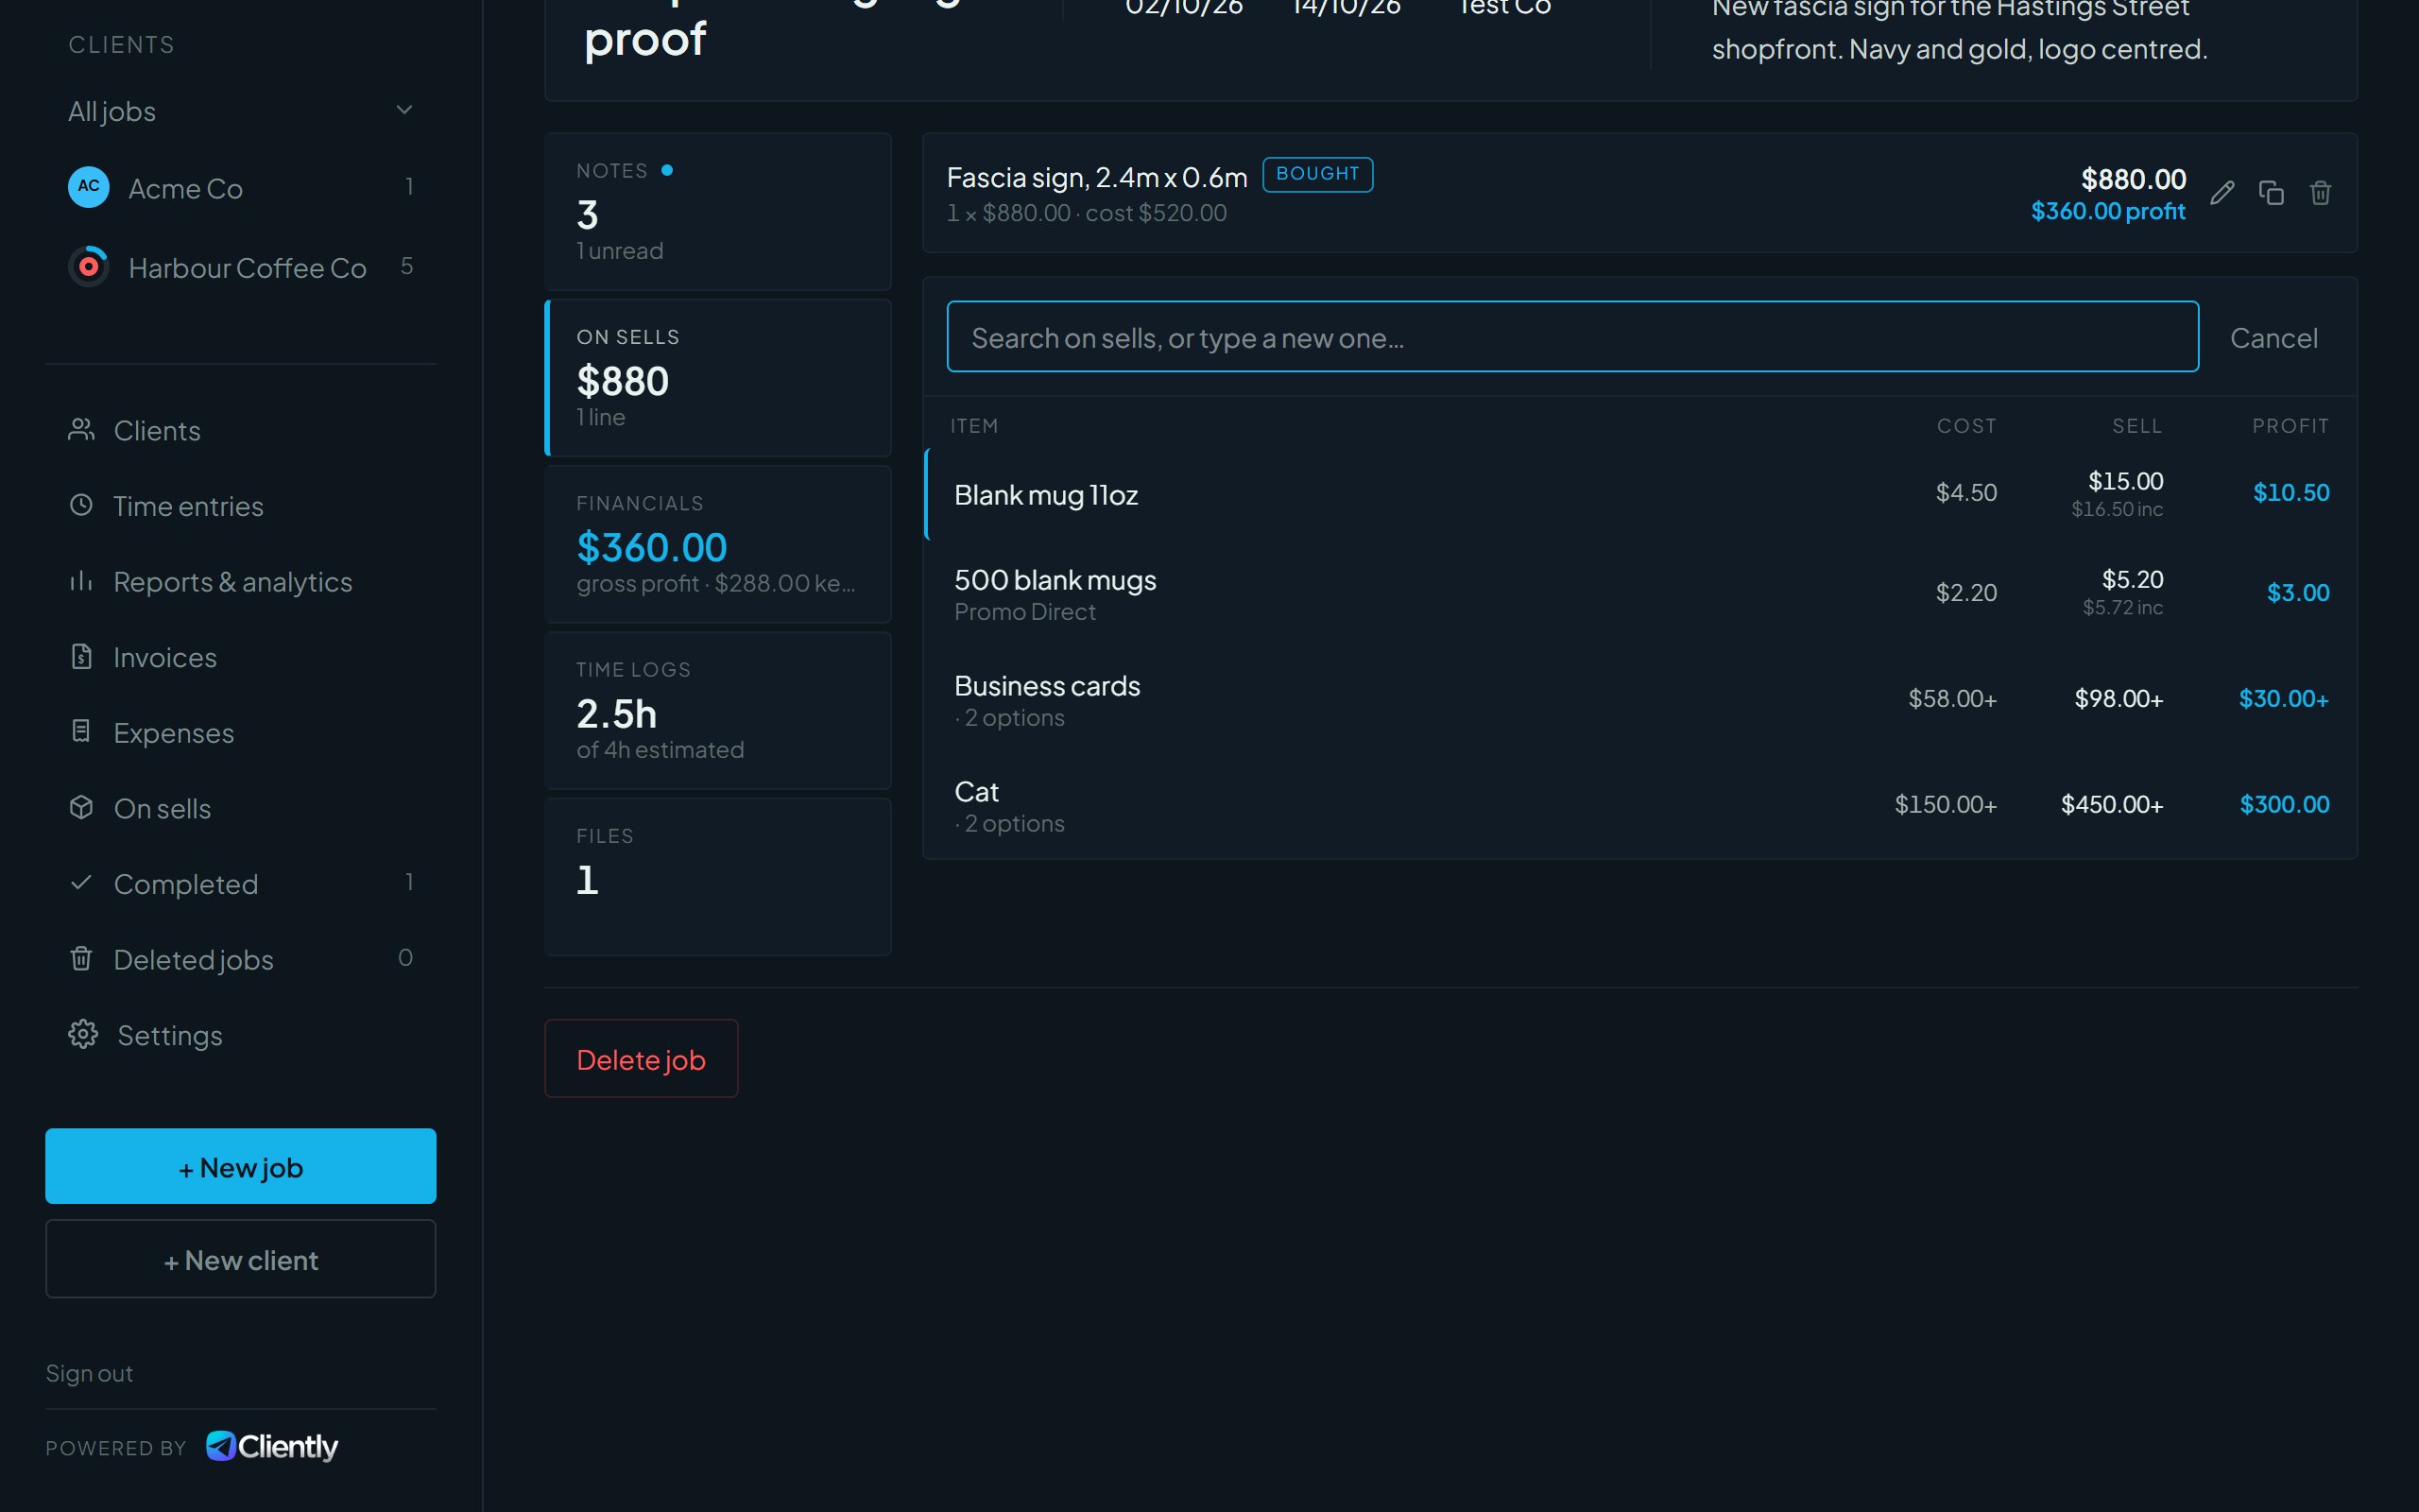Open the Time Logs 2.5h card
Screen dimensions: 2419x1512
pos(718,710)
